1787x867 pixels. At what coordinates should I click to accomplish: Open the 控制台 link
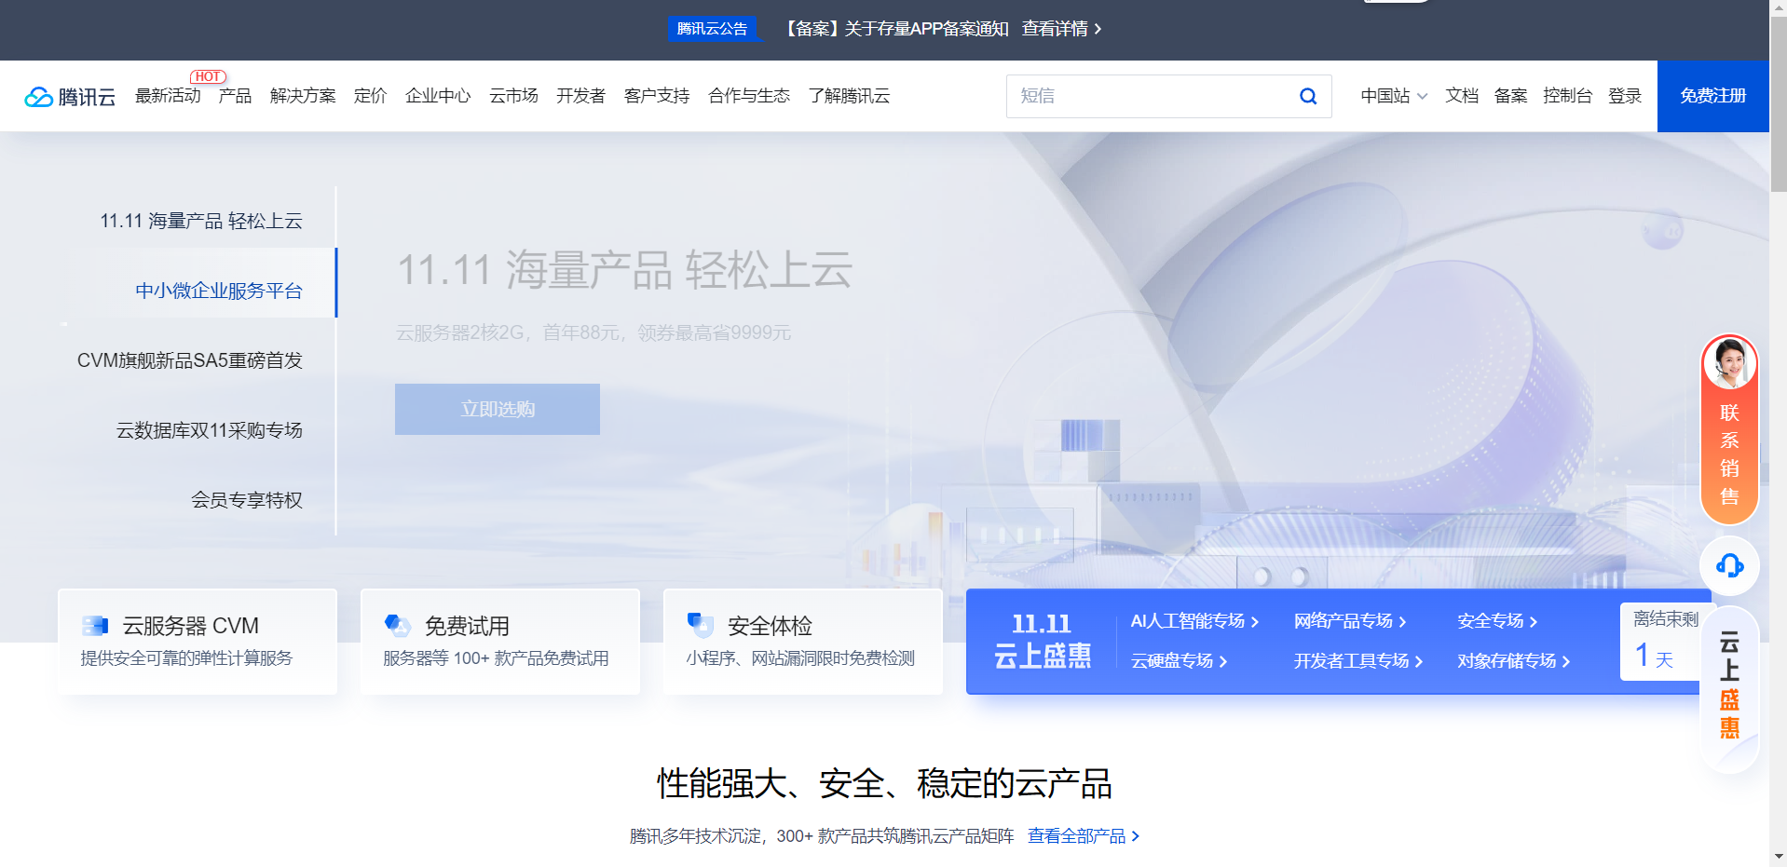[x=1567, y=96]
